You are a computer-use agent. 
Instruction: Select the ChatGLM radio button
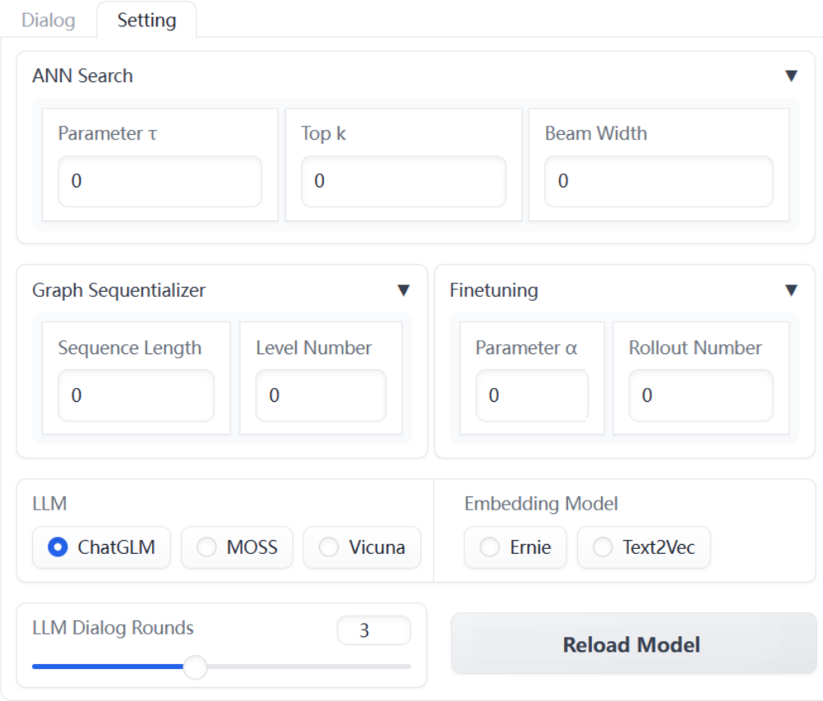(x=58, y=547)
